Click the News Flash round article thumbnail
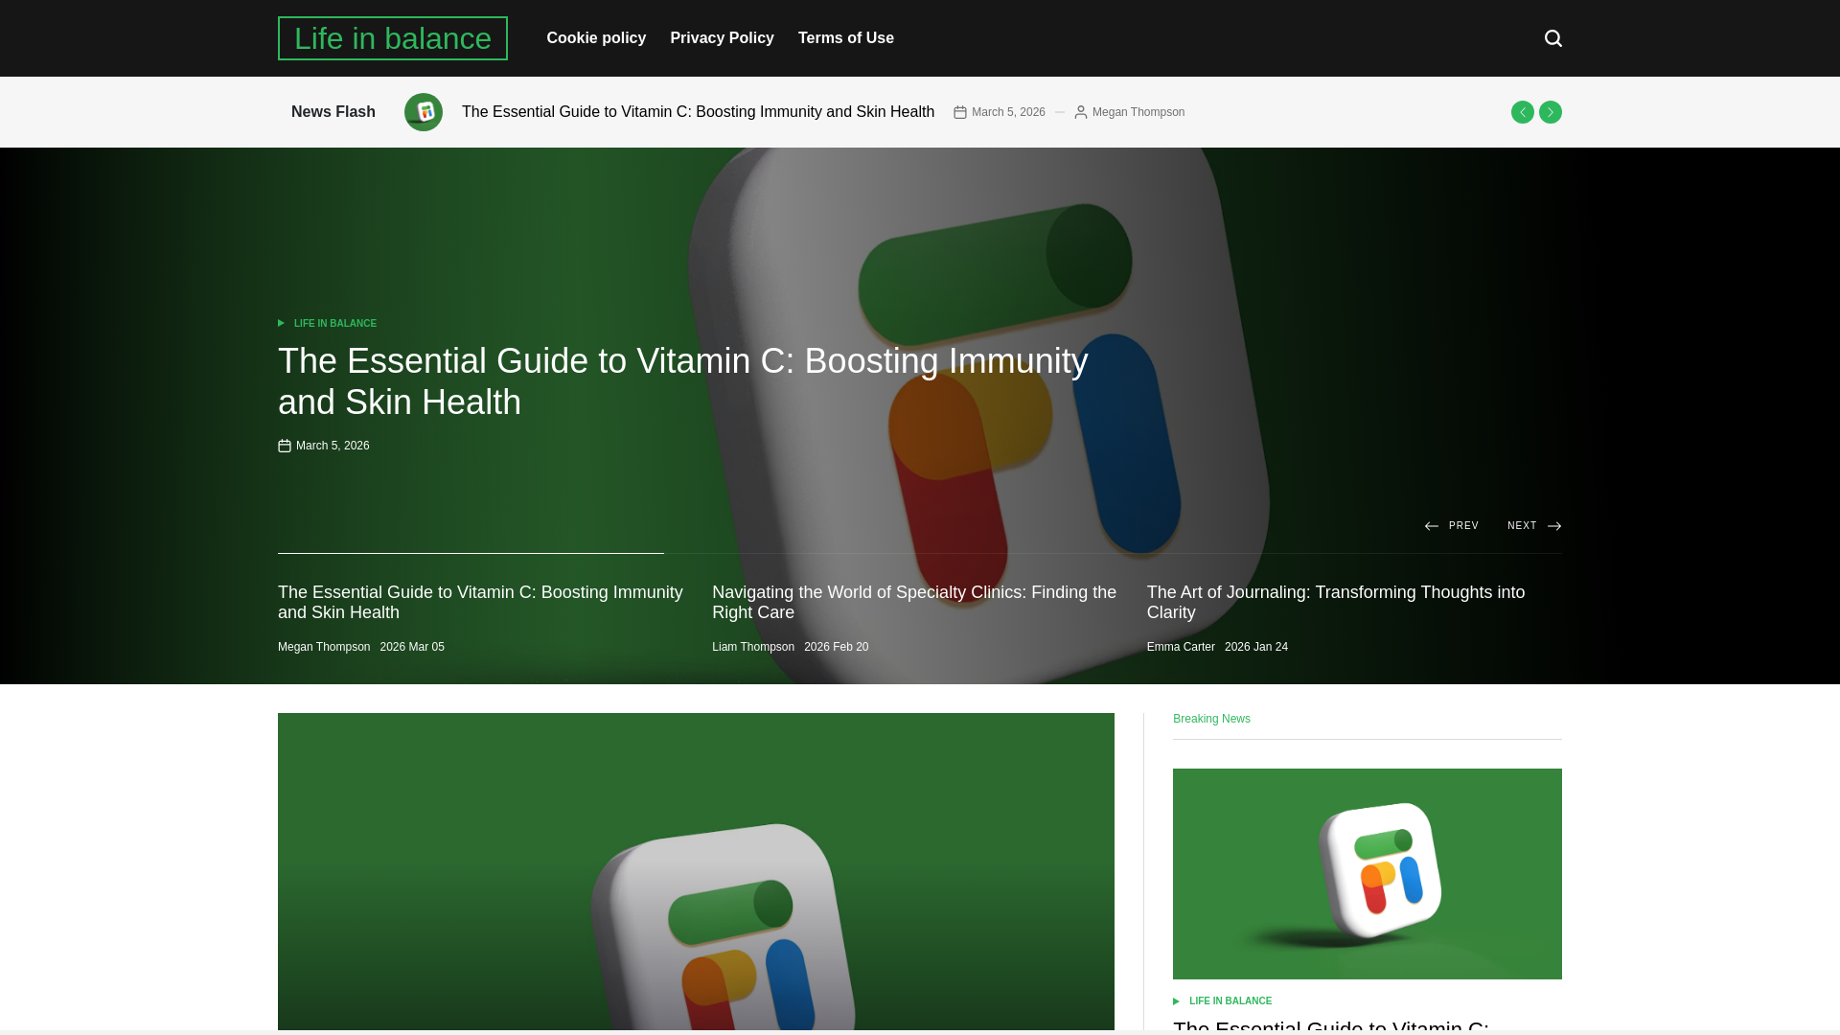Screen dimensions: 1840x1035 [x=423, y=112]
